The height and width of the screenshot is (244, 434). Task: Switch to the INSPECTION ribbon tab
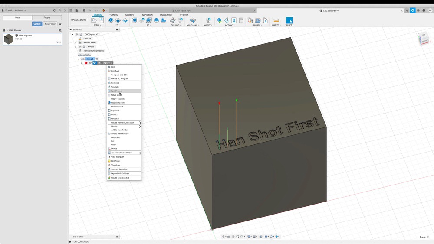147,15
